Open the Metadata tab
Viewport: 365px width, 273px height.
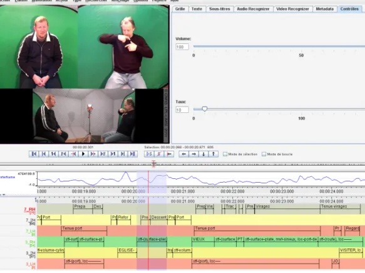[x=325, y=9]
